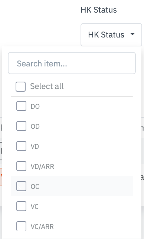Check the DO status checkbox
Screen dimensions: 144x239
point(21,106)
